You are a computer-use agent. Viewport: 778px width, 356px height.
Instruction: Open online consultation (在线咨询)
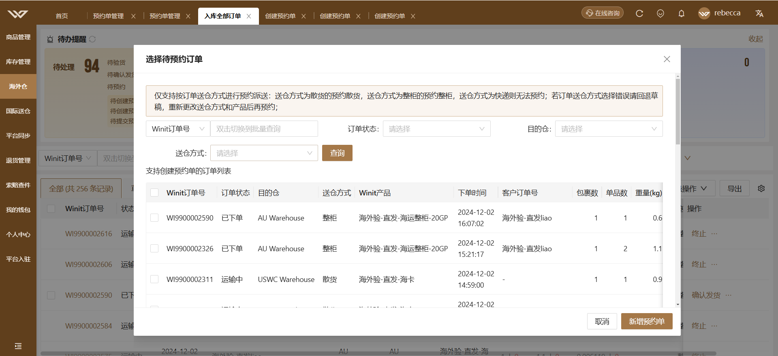pyautogui.click(x=603, y=13)
